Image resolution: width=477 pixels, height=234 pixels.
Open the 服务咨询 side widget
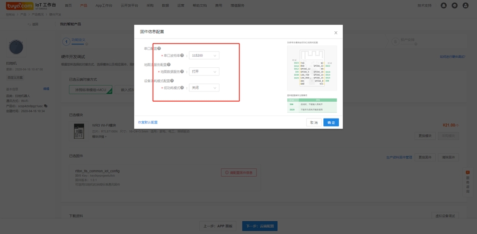tap(468, 182)
